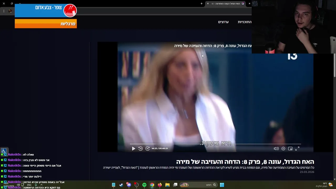Click the video overlay episode title
The width and height of the screenshot is (336, 189).
213,46
